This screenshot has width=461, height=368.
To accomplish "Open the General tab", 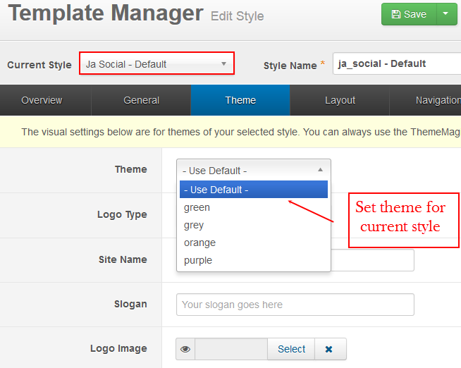I will coord(141,100).
